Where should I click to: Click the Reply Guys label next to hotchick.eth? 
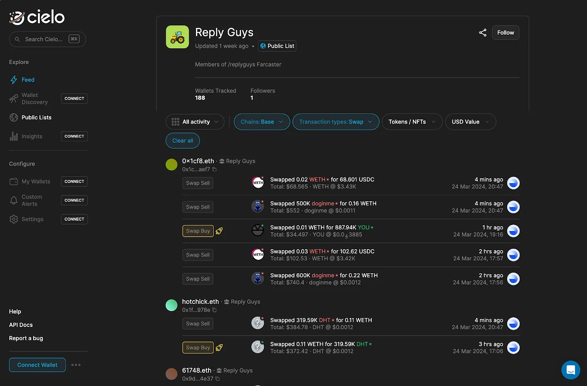point(242,302)
